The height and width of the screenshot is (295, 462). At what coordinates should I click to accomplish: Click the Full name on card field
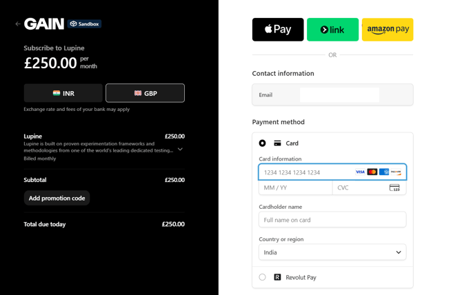(x=332, y=220)
